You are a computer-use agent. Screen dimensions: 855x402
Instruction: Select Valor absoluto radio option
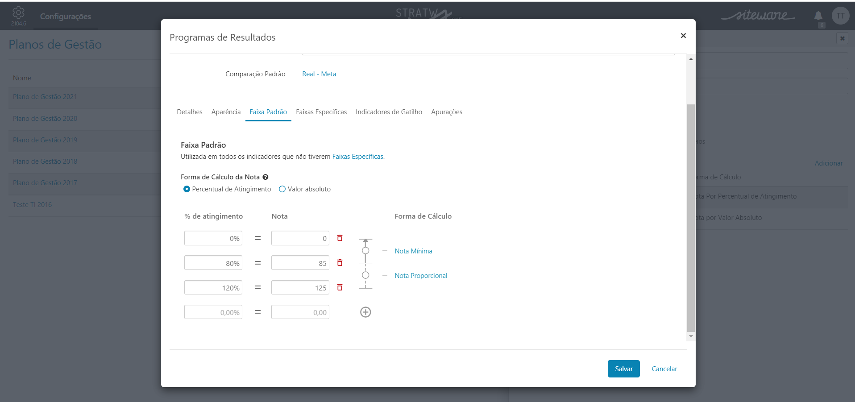point(282,189)
